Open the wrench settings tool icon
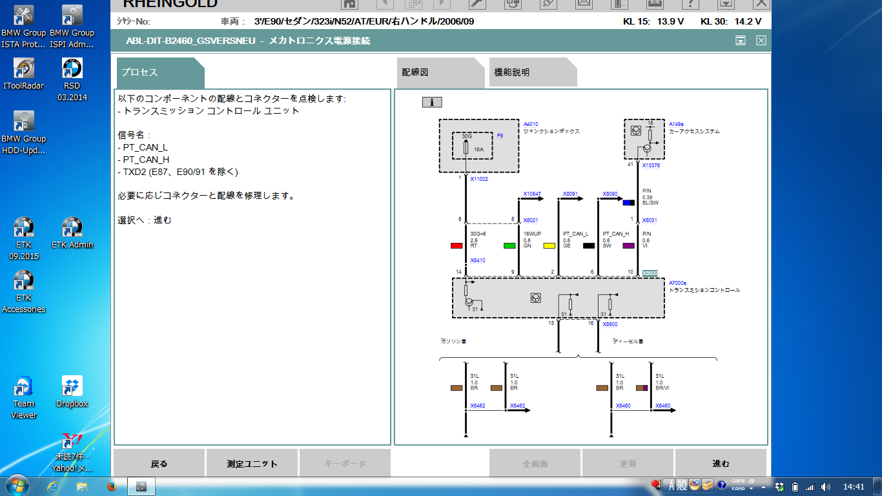The width and height of the screenshot is (882, 496). click(x=477, y=3)
